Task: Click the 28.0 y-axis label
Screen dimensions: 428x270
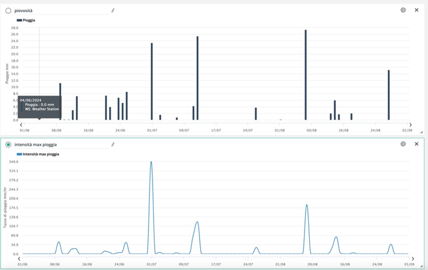Action: 15,28
